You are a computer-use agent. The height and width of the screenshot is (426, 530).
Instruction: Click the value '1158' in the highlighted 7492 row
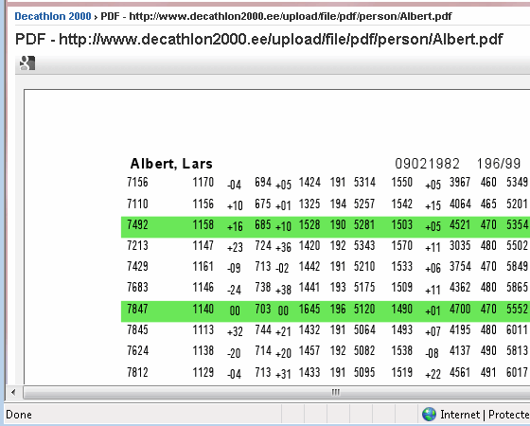point(203,225)
